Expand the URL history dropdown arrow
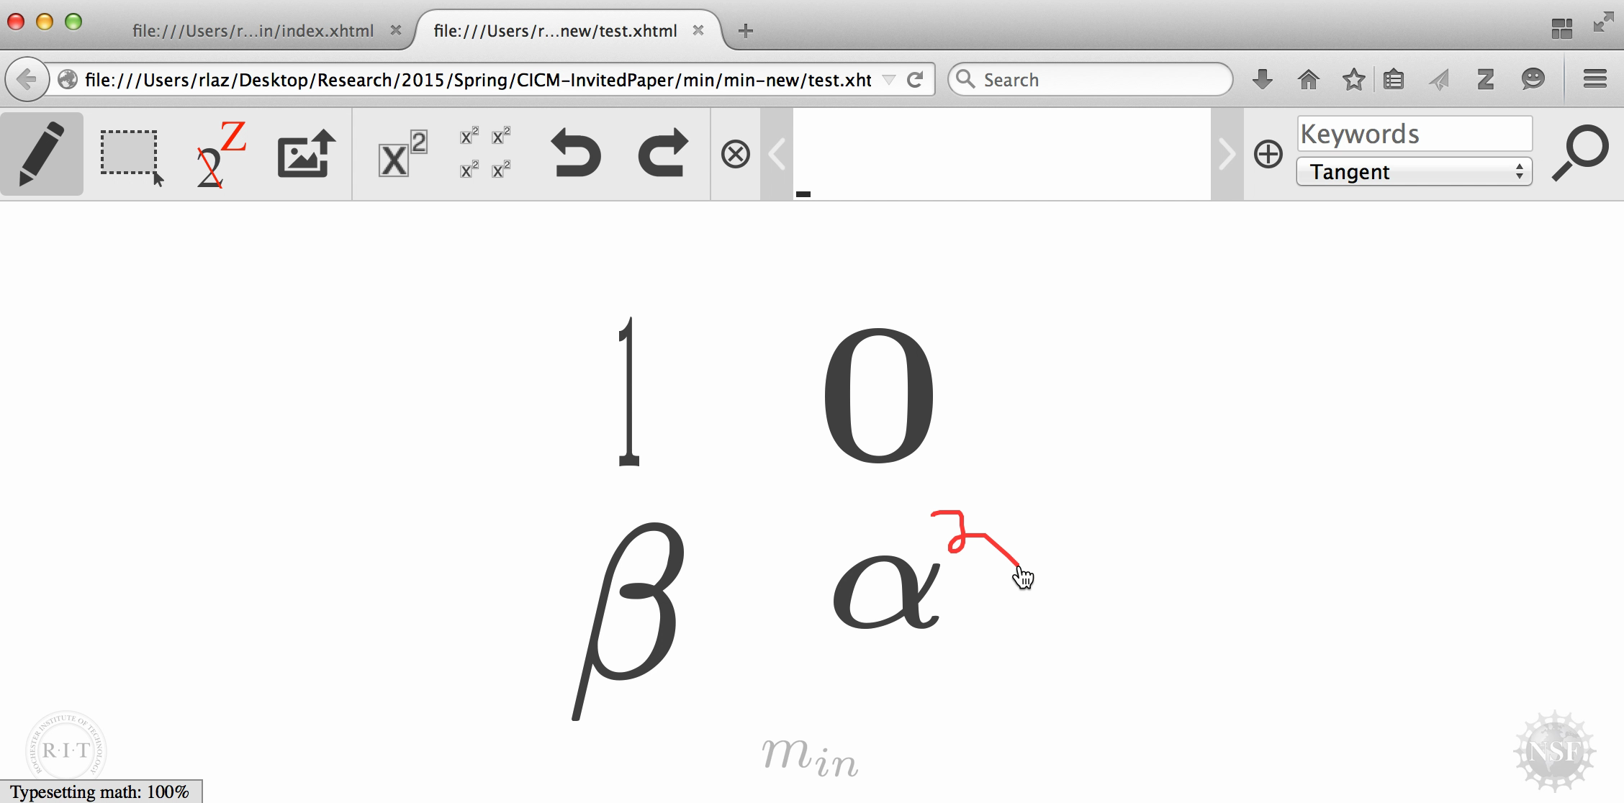The width and height of the screenshot is (1624, 803). (x=889, y=80)
